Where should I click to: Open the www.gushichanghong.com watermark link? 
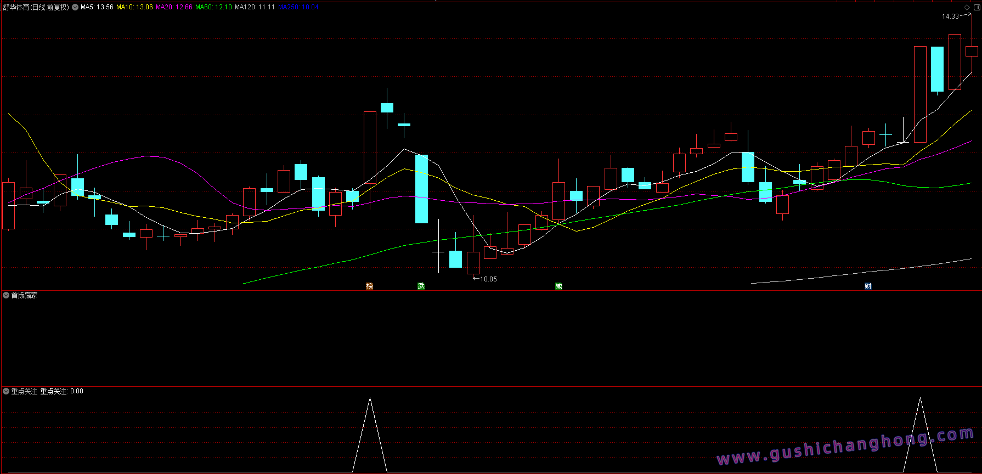[845, 447]
